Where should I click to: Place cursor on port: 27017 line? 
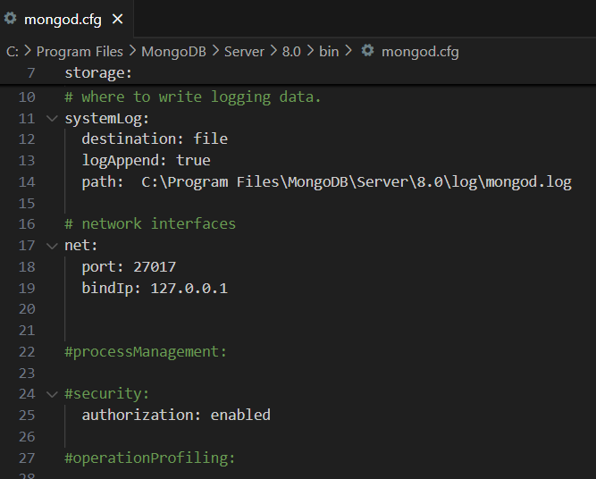129,267
